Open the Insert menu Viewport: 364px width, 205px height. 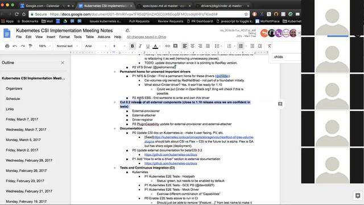[x=51, y=37]
